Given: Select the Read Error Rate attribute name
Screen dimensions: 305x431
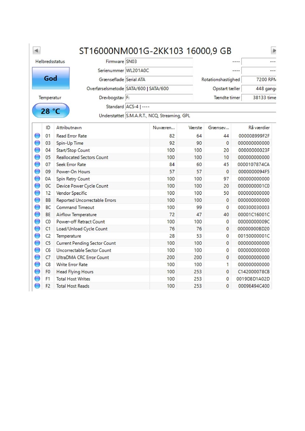Looking at the screenshot, I should [71, 136].
